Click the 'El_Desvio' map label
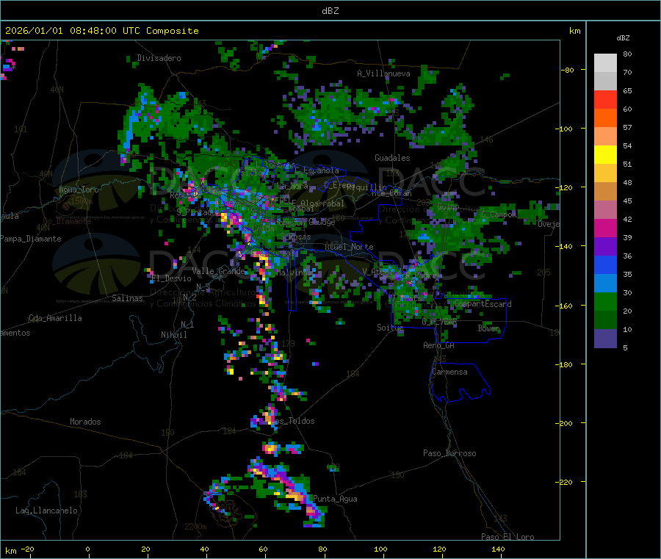 click(x=172, y=278)
